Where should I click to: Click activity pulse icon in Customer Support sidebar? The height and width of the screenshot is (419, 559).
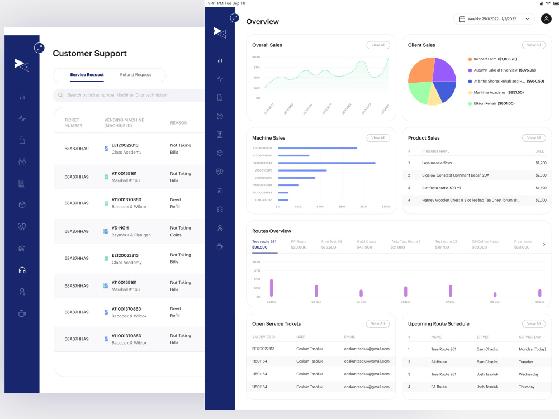22,118
